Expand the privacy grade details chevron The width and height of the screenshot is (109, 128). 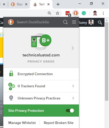tap(73, 48)
